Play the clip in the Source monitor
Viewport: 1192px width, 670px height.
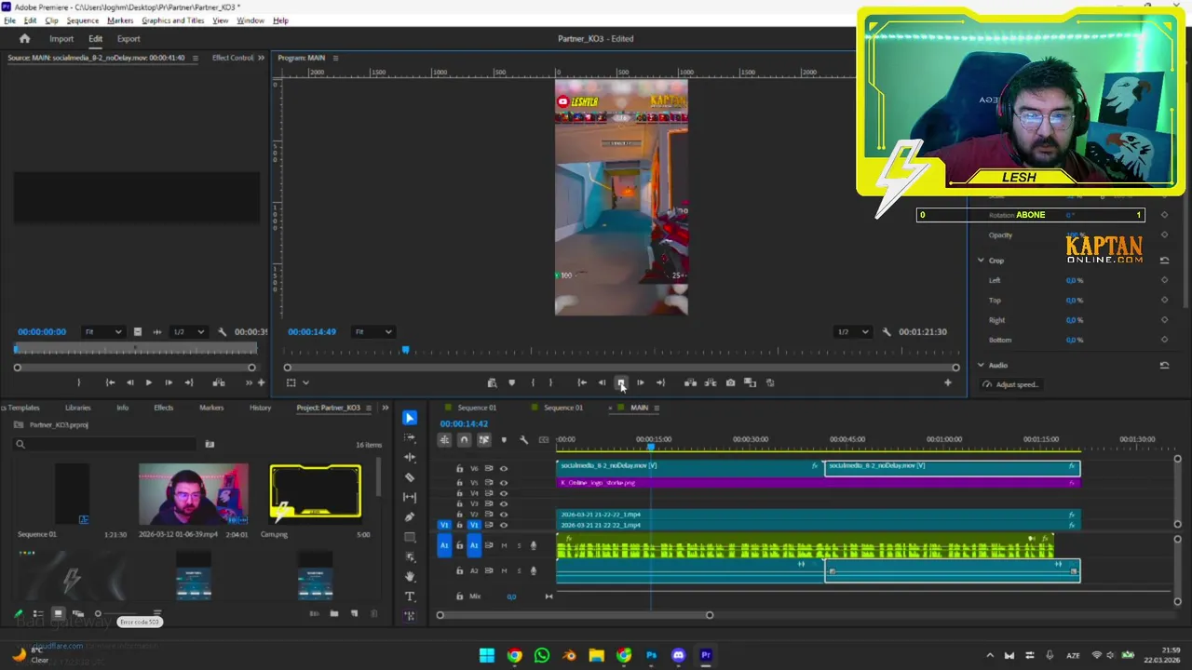point(148,382)
